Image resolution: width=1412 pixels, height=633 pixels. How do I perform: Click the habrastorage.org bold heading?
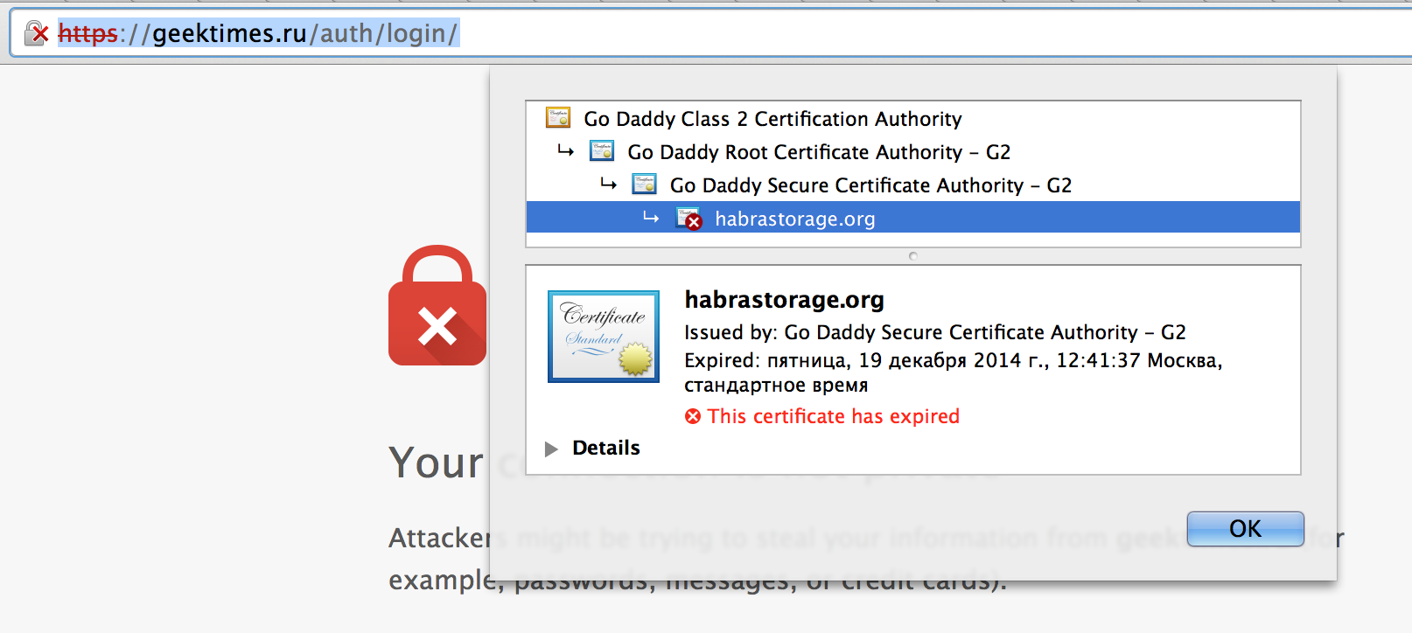(x=785, y=300)
